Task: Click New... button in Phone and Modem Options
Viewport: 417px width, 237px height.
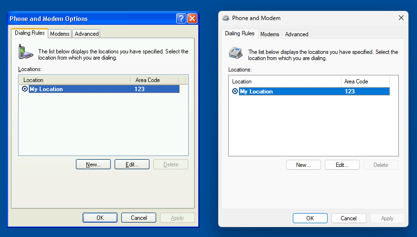Action: tap(93, 165)
